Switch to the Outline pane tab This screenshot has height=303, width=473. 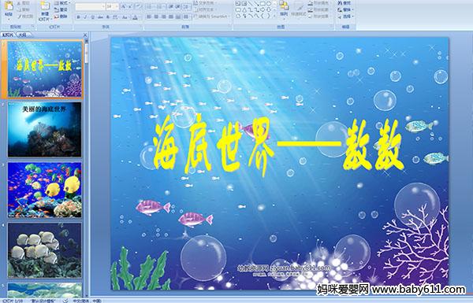[x=22, y=35]
